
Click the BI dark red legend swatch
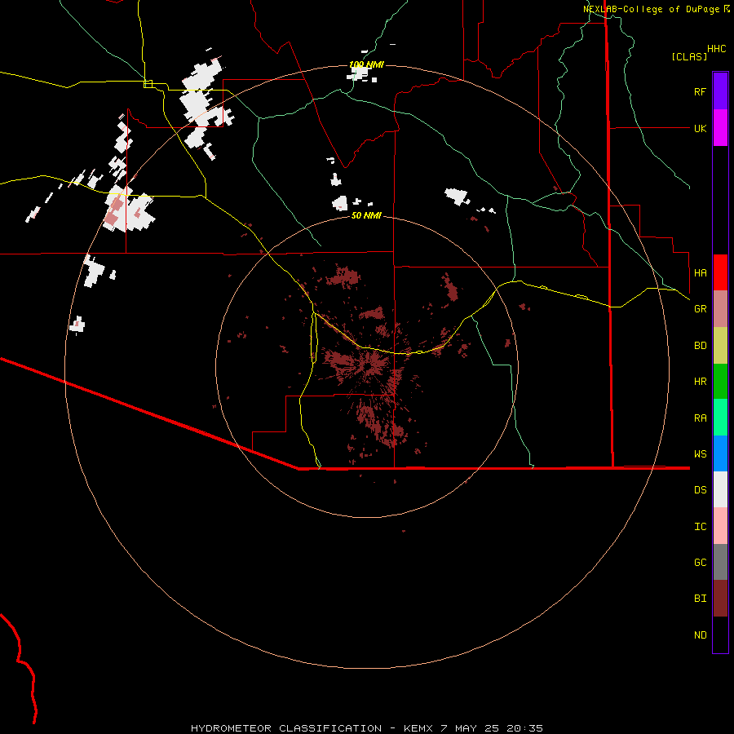tap(720, 599)
